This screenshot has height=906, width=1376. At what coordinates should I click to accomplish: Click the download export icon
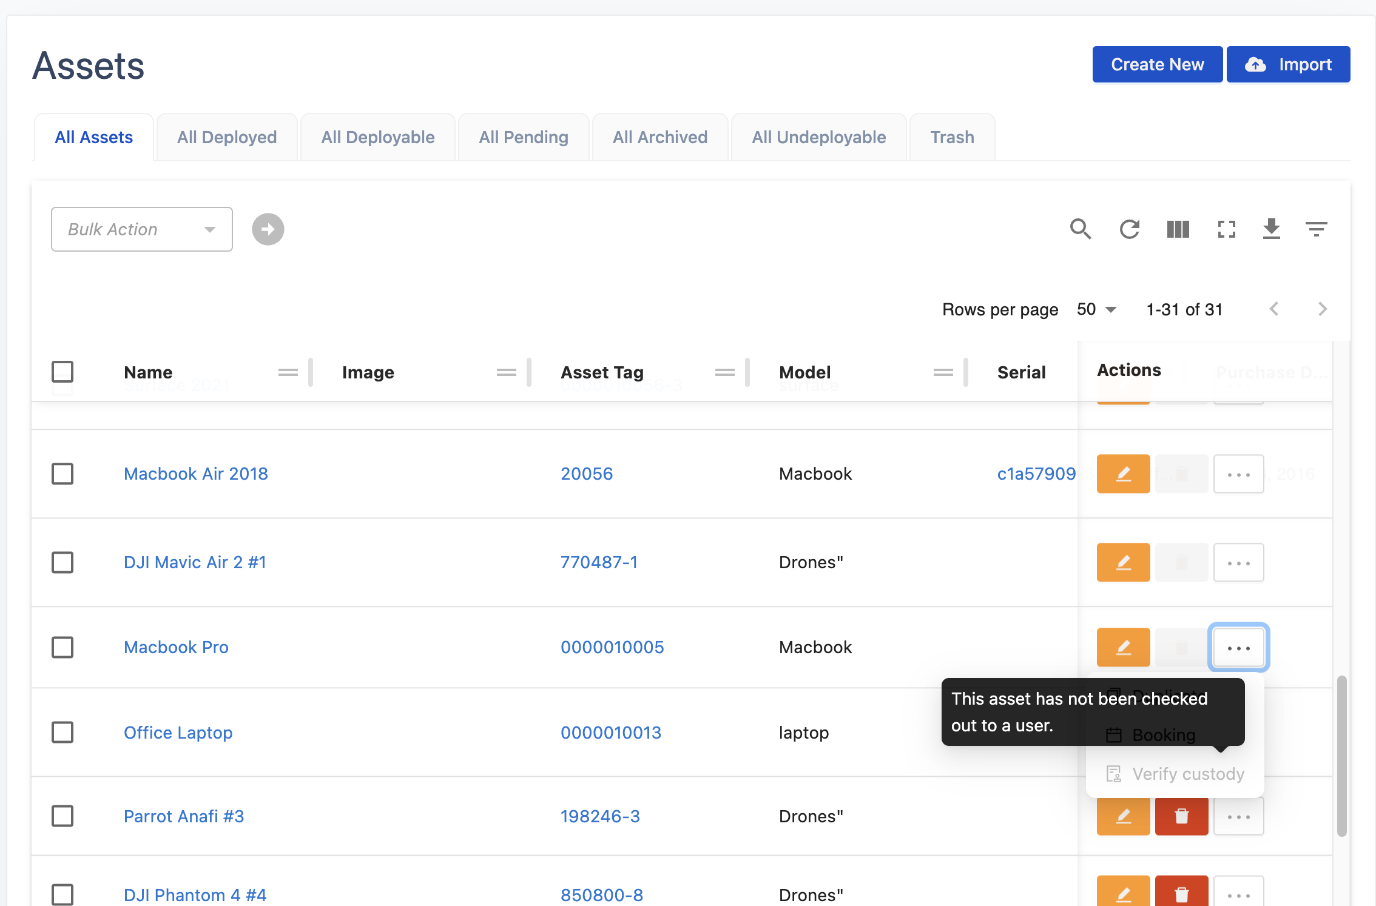coord(1271,229)
